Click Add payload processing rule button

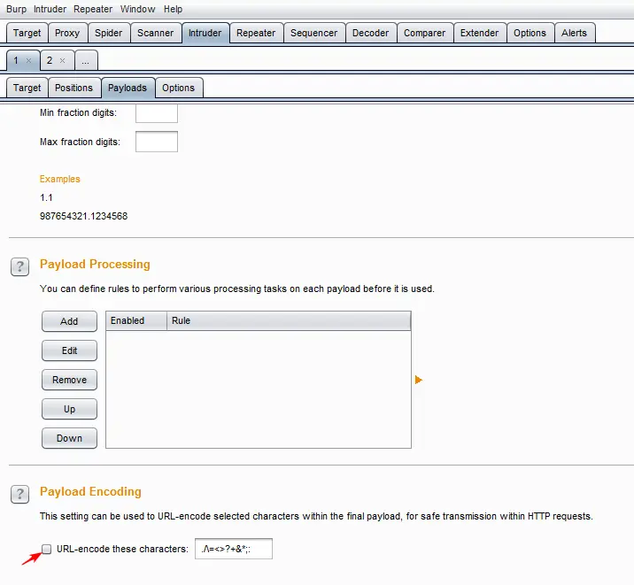(69, 321)
